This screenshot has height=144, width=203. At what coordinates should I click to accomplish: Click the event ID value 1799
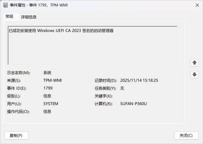48,88
